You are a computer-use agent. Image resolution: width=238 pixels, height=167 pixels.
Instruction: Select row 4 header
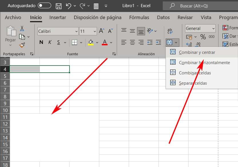(5, 69)
